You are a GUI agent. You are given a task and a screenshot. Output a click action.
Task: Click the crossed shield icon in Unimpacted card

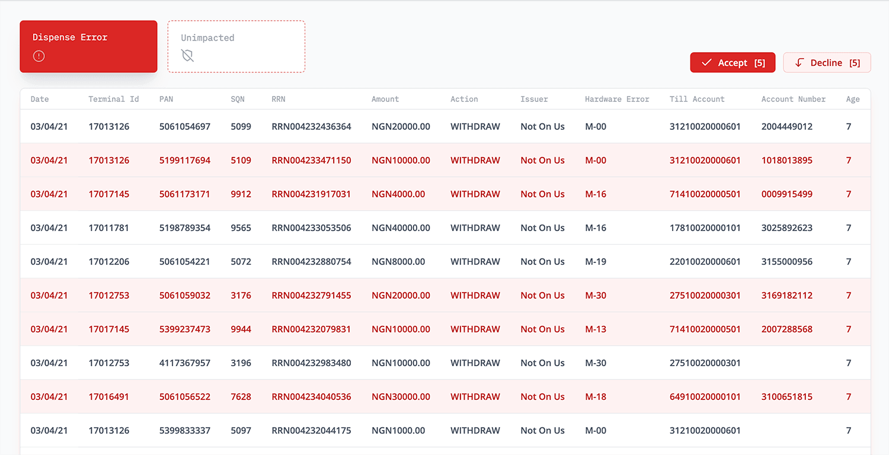click(x=187, y=56)
